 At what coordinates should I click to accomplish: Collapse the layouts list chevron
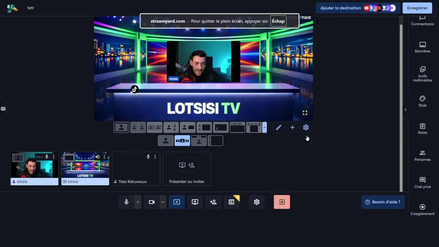pyautogui.click(x=264, y=127)
